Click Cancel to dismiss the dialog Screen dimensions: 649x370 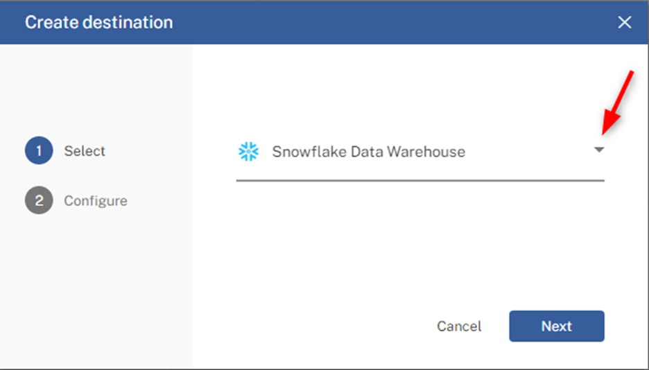click(x=459, y=326)
